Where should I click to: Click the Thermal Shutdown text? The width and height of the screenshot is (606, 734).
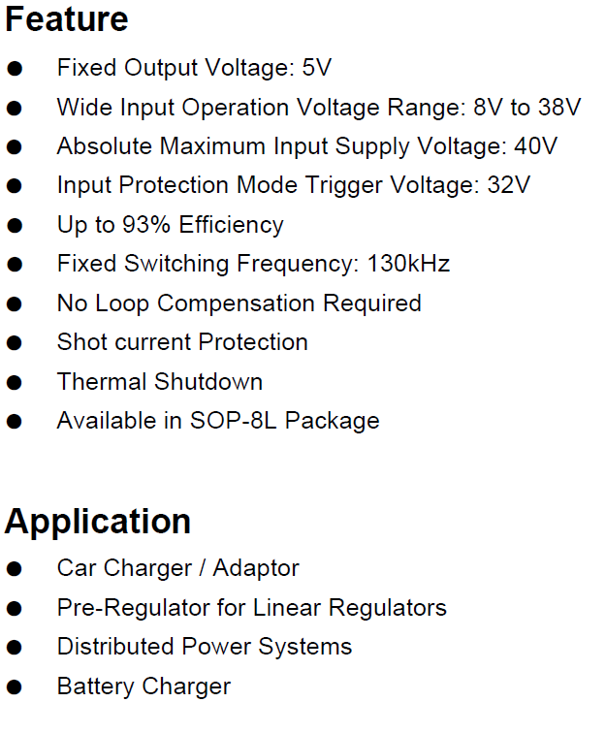tap(160, 381)
